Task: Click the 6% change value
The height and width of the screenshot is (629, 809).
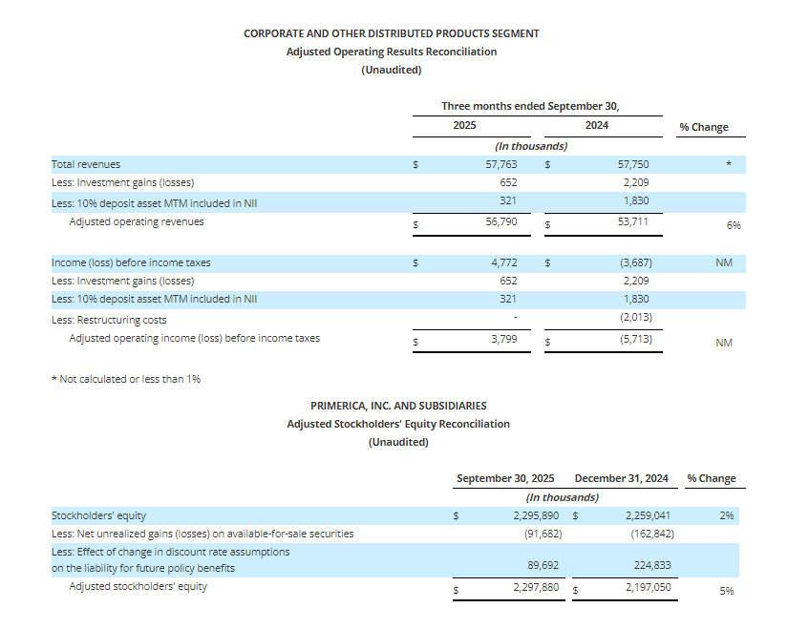Action: click(x=734, y=225)
